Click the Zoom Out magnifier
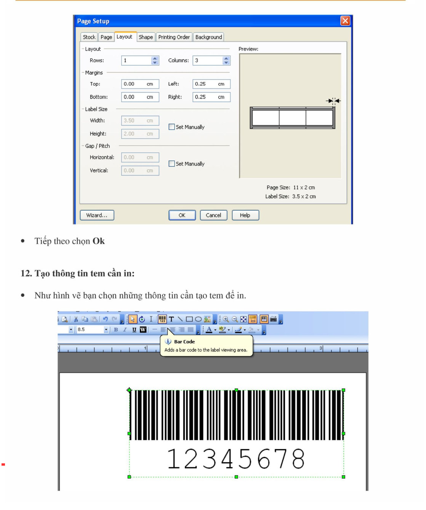Image resolution: width=426 pixels, height=510 pixels. 235,319
